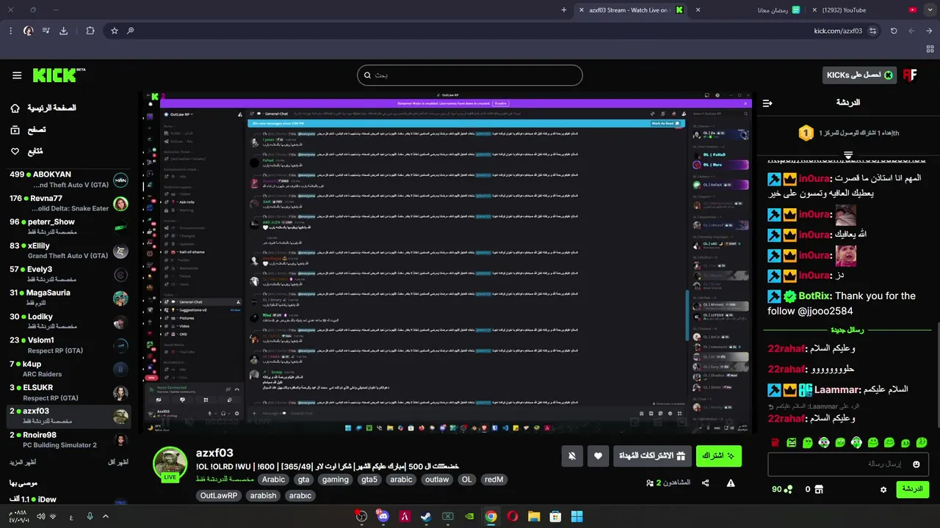Collapse the chat panel
Viewport: 940px width, 528px height.
[x=767, y=103]
